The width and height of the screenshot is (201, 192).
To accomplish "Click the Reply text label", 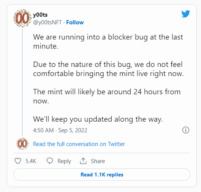I will coord(64,161).
